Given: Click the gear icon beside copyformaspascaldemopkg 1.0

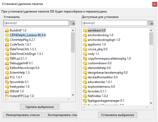Looking at the screenshot, I should [x=85, y=59].
